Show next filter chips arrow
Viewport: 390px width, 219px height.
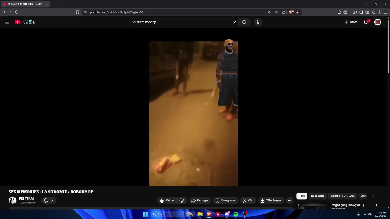[373, 196]
